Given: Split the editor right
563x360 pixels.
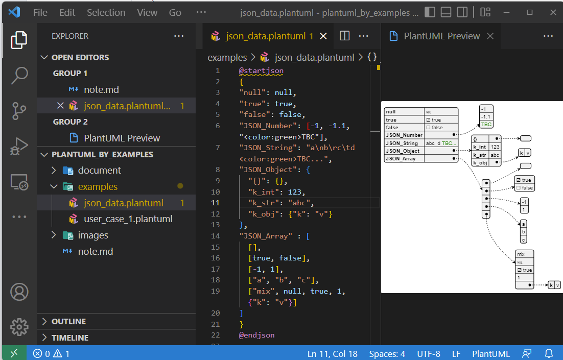Looking at the screenshot, I should pos(344,36).
